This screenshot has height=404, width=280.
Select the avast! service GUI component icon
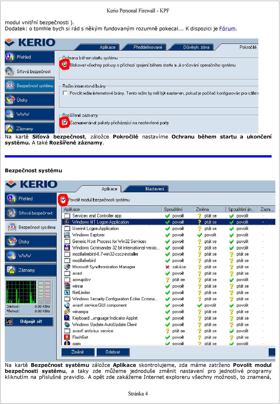(67, 305)
